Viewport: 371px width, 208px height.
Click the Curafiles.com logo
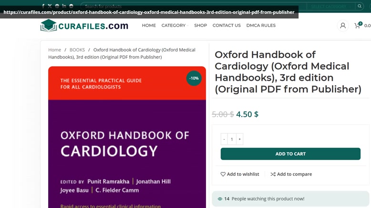(x=84, y=26)
